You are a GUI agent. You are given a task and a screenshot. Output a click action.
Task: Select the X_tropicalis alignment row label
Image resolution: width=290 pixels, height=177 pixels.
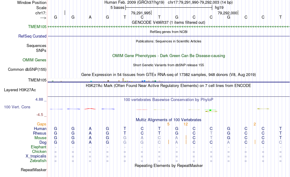(x=36, y=156)
